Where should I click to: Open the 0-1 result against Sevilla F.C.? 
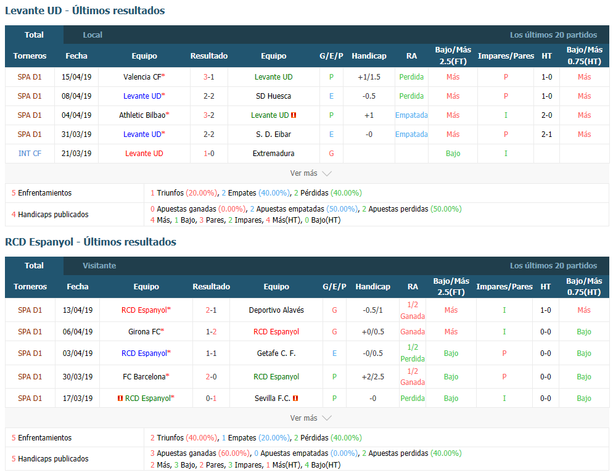[211, 399]
